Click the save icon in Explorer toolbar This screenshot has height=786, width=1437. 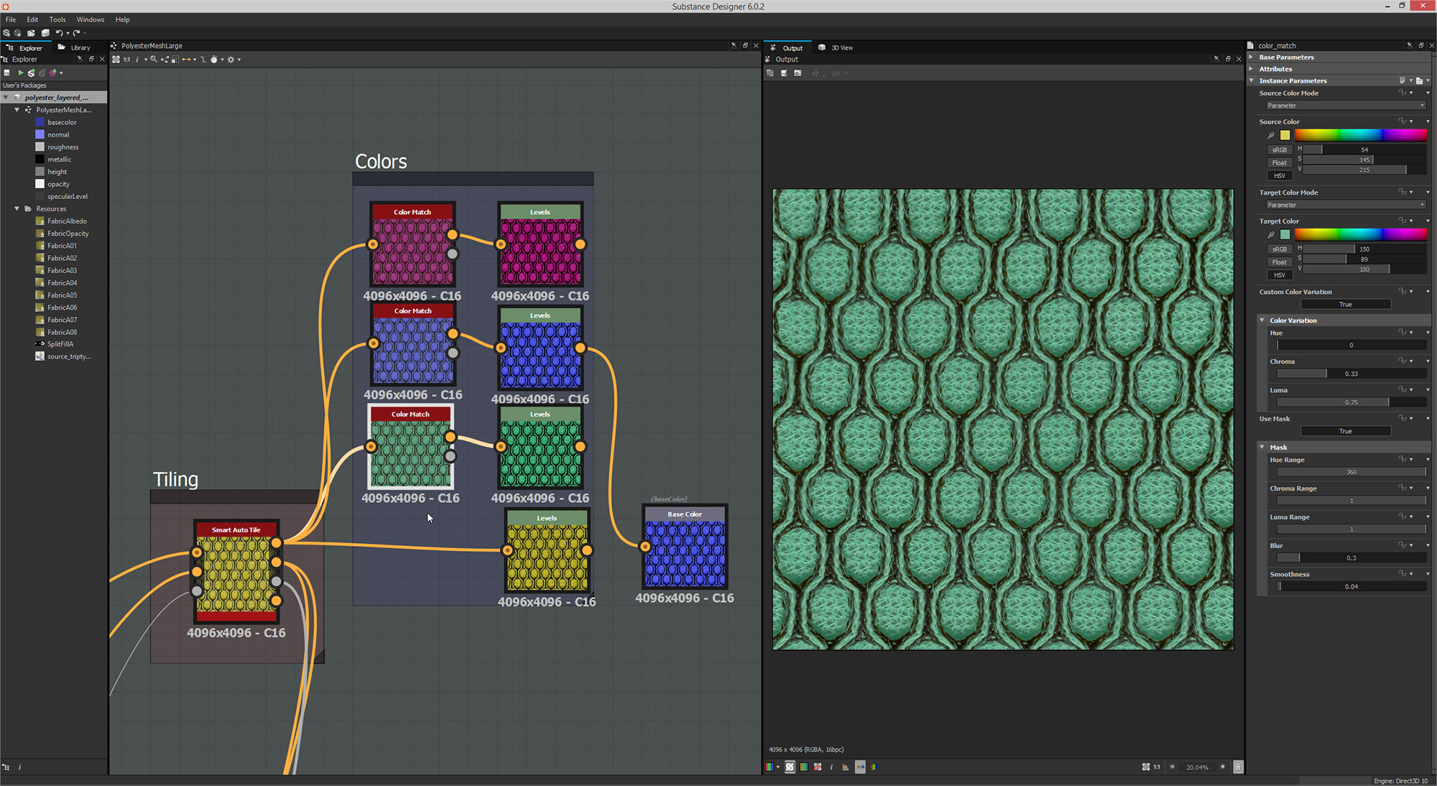pyautogui.click(x=7, y=73)
